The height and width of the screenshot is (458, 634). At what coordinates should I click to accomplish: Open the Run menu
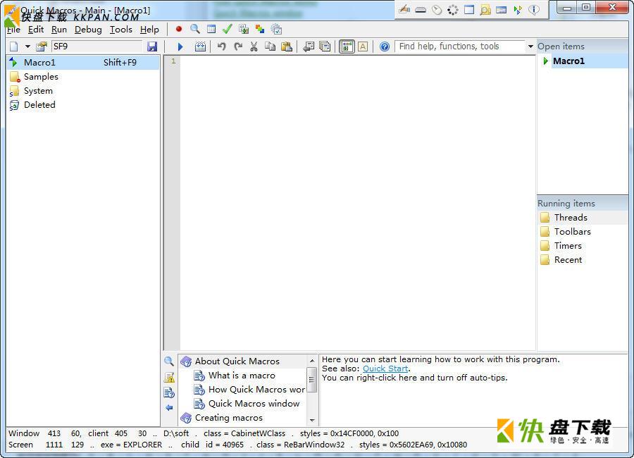[59, 30]
